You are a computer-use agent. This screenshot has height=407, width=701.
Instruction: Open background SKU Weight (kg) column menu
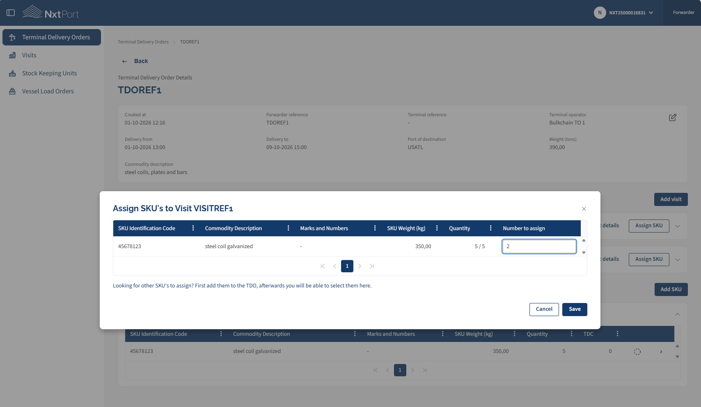tap(515, 334)
